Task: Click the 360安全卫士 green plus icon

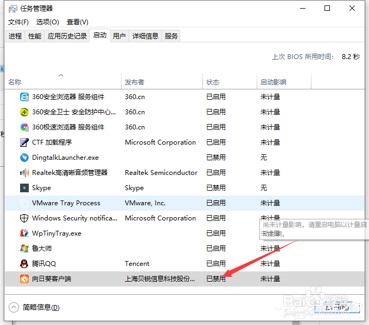Action: [24, 112]
